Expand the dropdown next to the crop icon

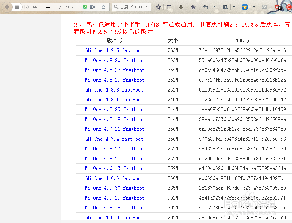point(234,7)
